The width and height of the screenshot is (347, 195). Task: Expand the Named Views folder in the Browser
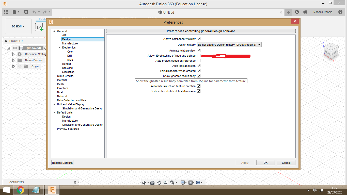13,60
